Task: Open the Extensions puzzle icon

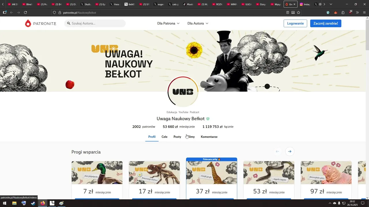Action: (343, 13)
